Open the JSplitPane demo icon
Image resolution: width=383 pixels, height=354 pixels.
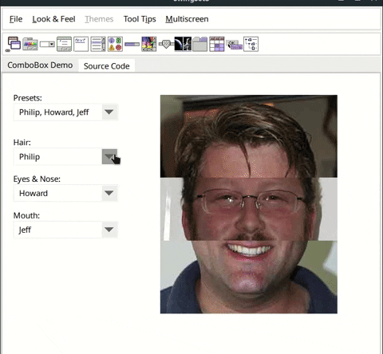coord(183,44)
